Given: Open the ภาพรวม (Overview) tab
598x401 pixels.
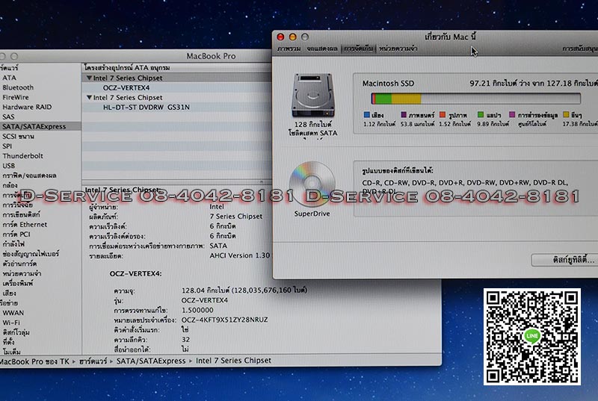Looking at the screenshot, I should click(x=289, y=49).
